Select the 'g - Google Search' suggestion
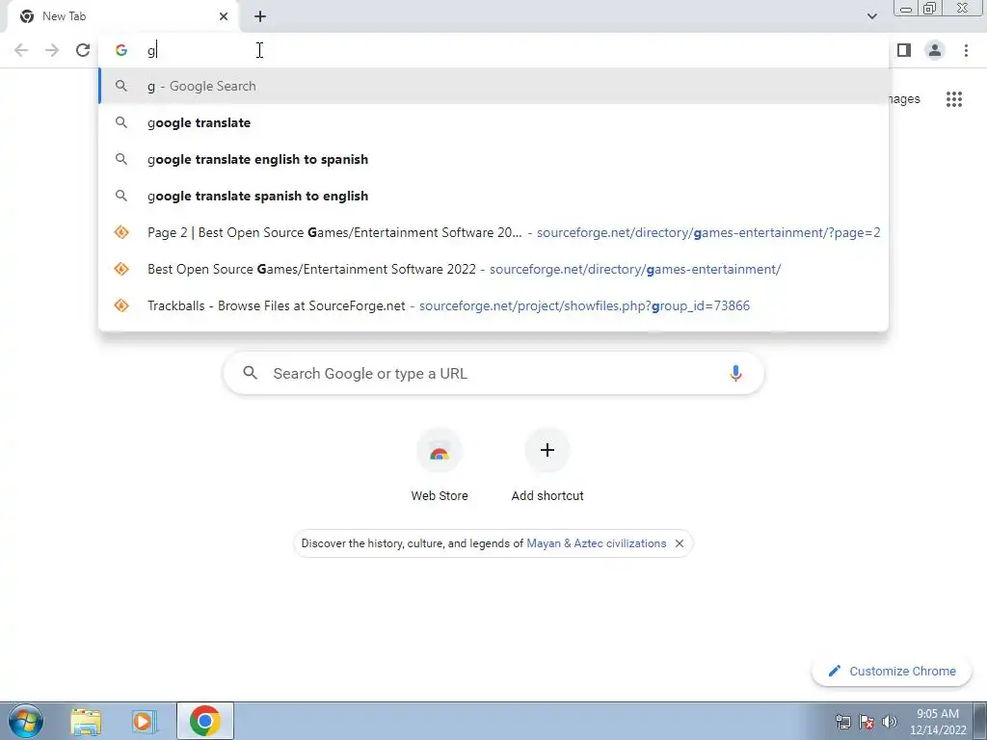Screen dimensions: 987x740 493,86
